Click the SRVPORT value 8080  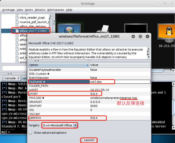click(94, 106)
